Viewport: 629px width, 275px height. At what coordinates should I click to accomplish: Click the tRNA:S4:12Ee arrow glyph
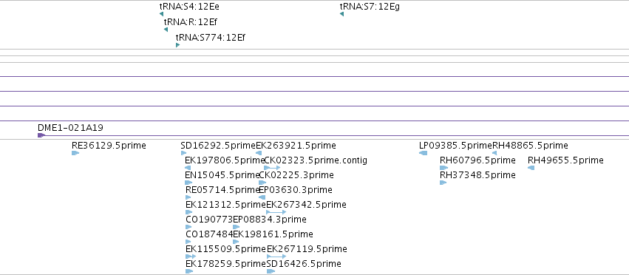(162, 15)
